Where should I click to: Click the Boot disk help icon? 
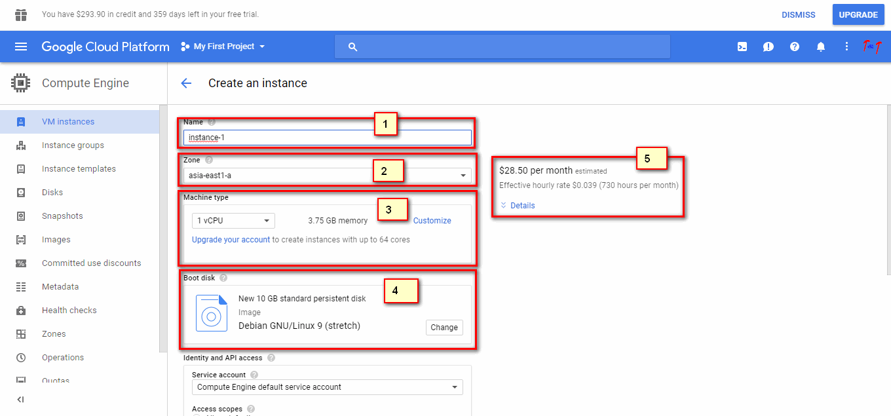[x=223, y=278]
